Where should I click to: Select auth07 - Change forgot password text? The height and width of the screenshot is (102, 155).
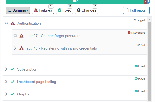coord(53,36)
